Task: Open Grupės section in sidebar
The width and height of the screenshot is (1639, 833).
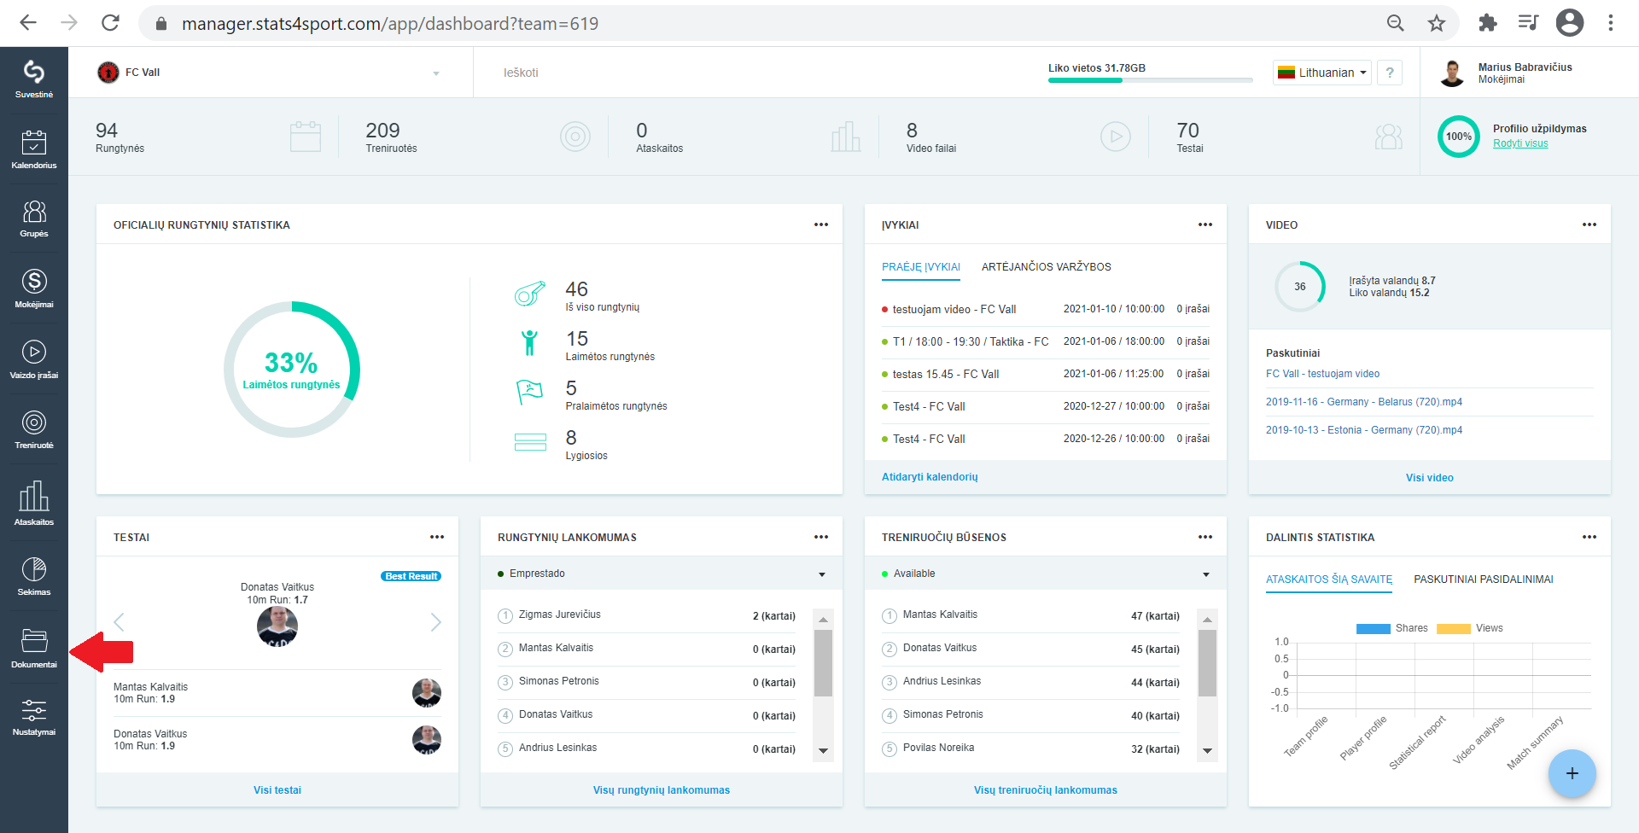Action: 34,219
